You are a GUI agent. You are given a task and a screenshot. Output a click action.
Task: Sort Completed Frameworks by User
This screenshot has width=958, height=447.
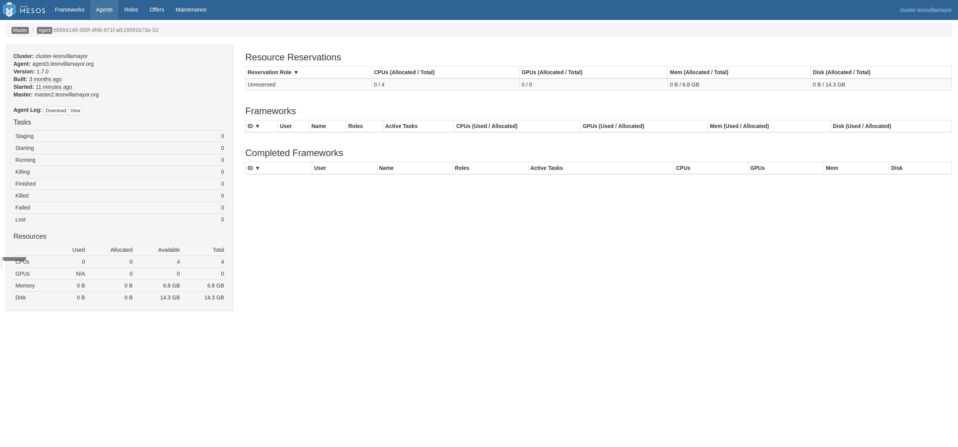344,168
